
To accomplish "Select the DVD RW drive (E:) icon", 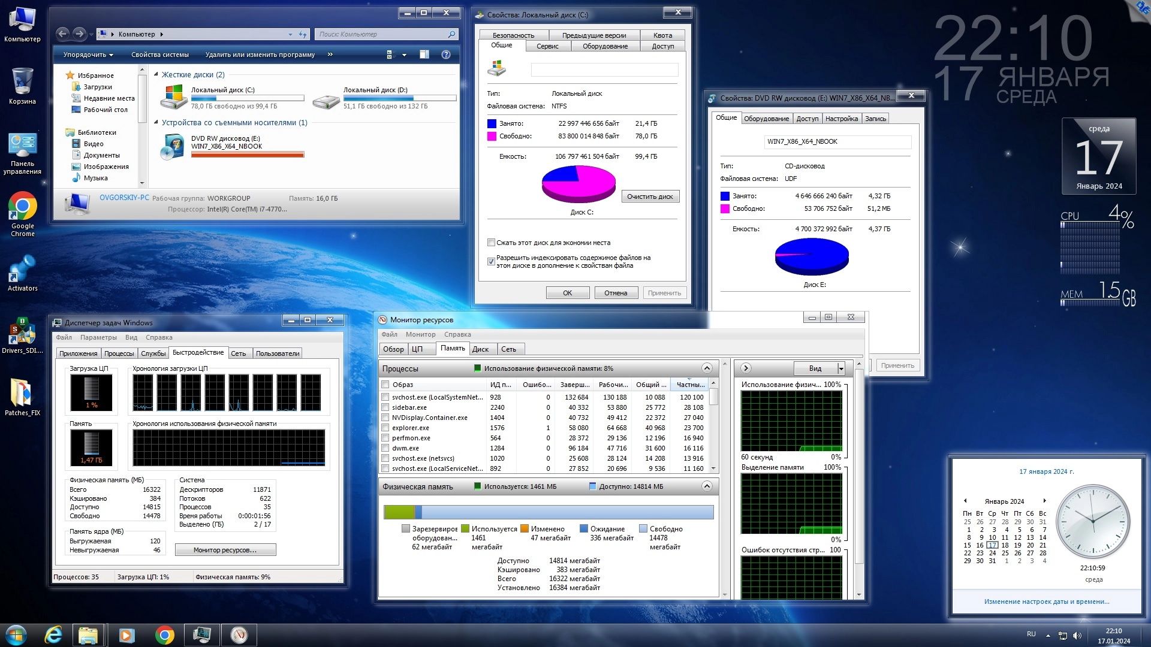I will click(173, 147).
